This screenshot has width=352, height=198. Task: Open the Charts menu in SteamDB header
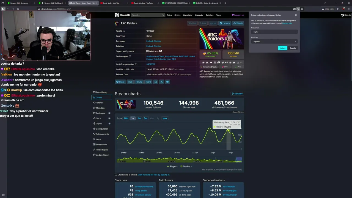coord(177,15)
